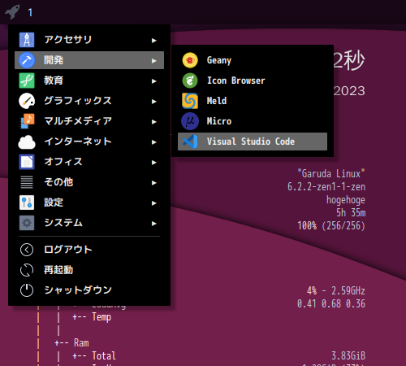Expand グラフィックス submenu arrow
Image resolution: width=406 pixels, height=366 pixels.
tap(154, 102)
